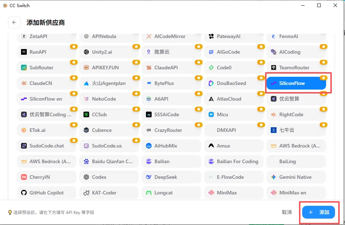The image size is (345, 225).
Task: Select the FennoAI provider preset
Action: [x=296, y=37]
